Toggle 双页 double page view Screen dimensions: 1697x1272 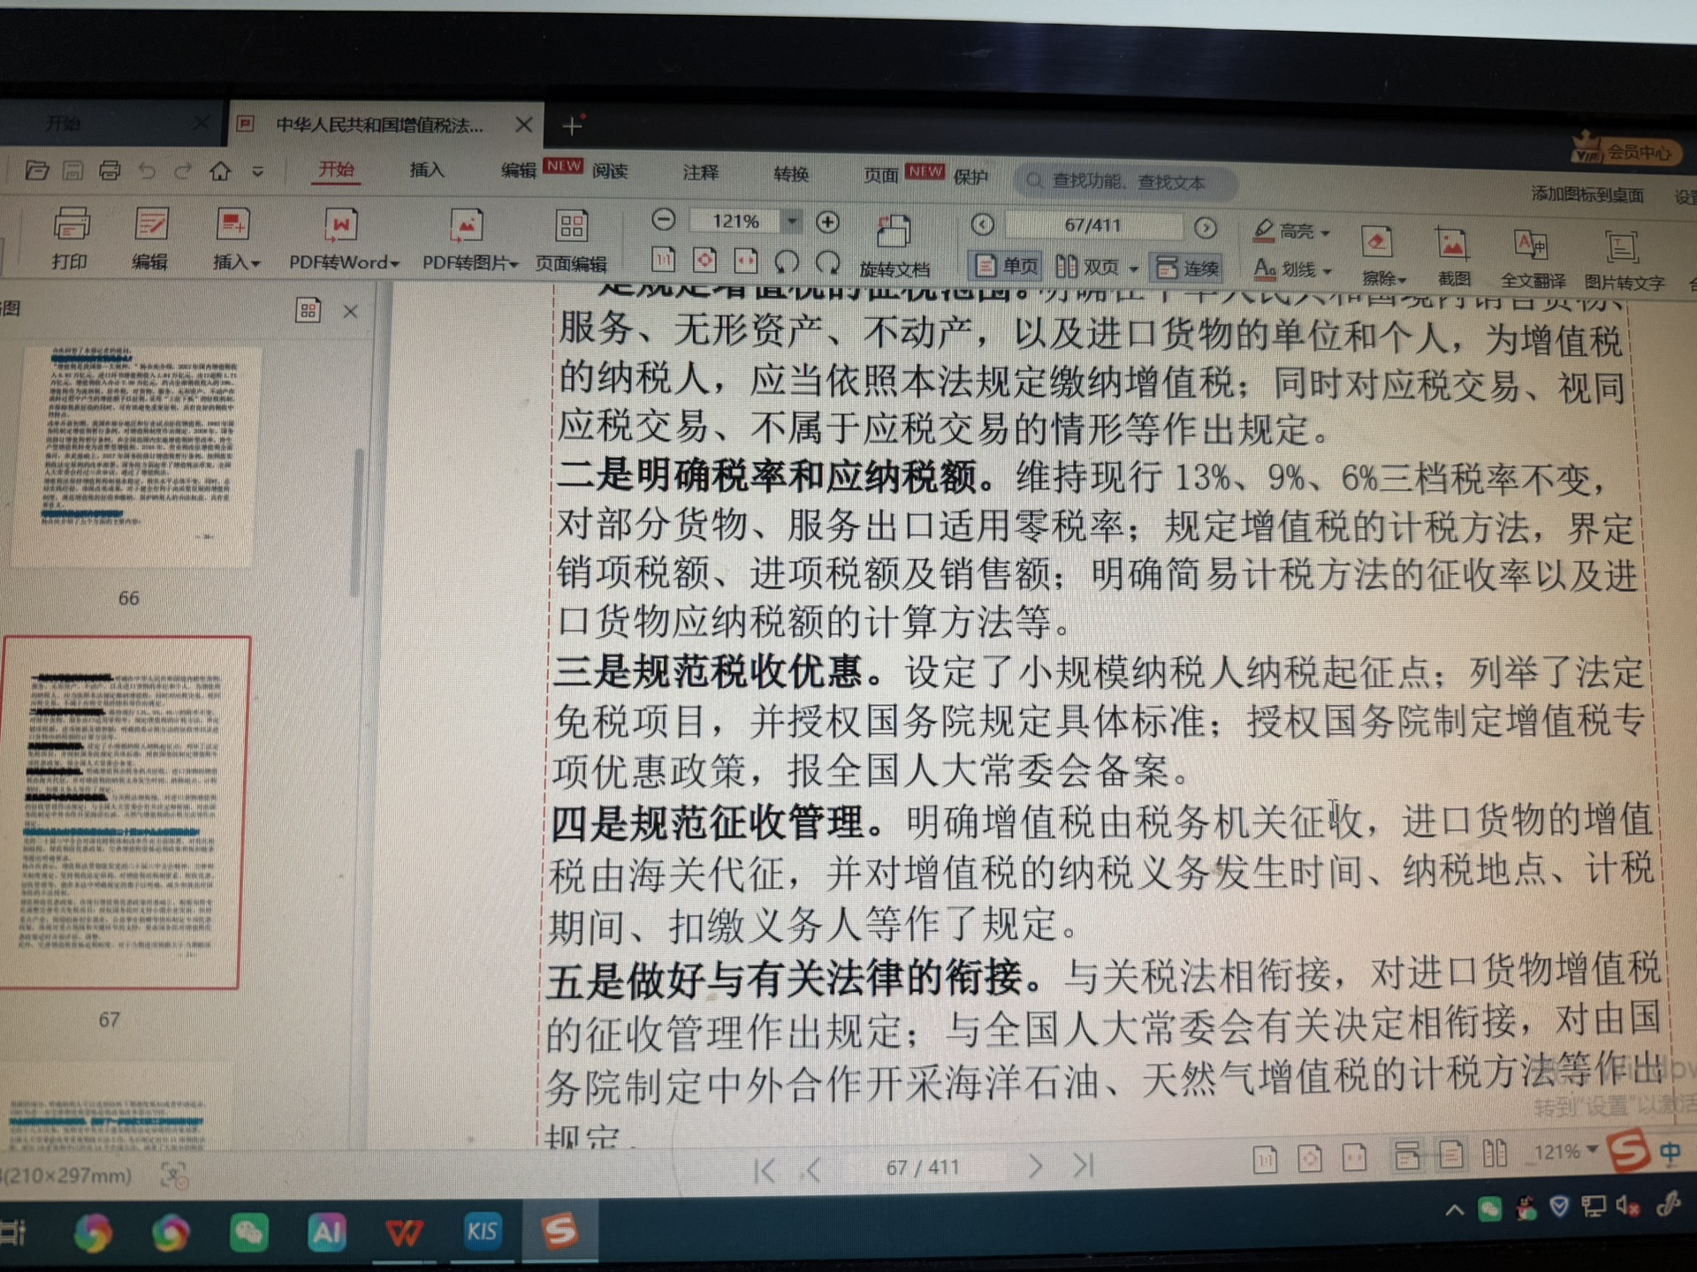coord(1087,267)
